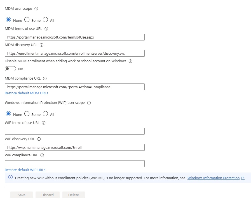Select All for MDM user scope
Viewport: 251px width, 201px height.
point(45,20)
